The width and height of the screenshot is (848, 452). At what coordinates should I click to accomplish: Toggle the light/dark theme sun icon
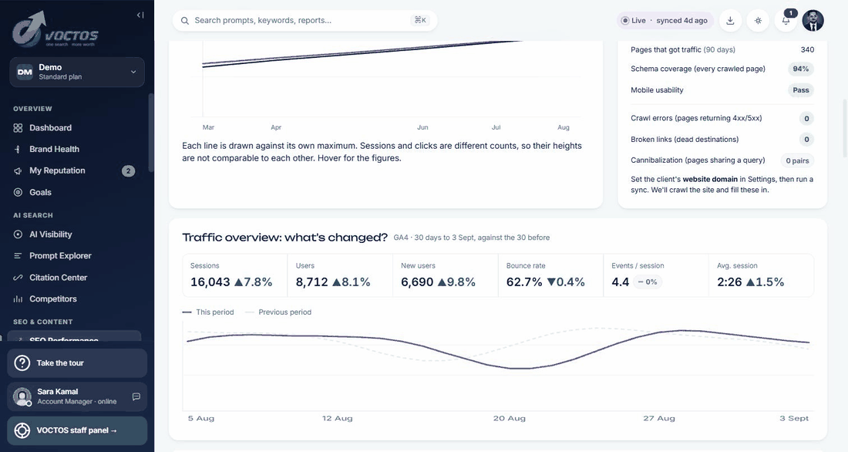coord(759,21)
